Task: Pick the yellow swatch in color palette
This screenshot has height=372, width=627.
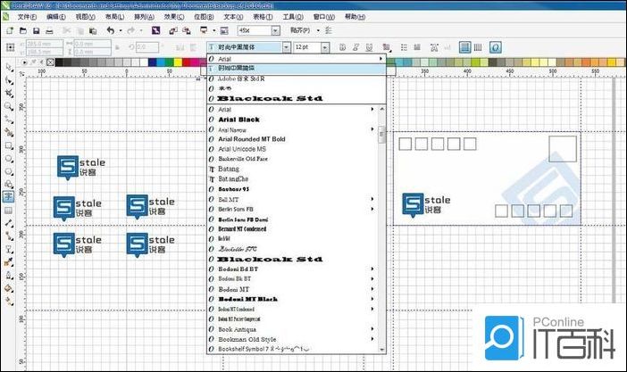Action: (x=178, y=62)
